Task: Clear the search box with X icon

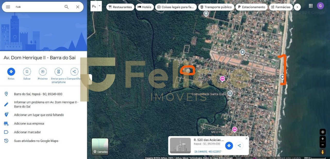Action: [x=78, y=7]
